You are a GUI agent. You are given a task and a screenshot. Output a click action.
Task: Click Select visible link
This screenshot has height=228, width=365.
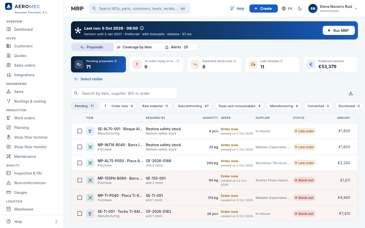88,79
